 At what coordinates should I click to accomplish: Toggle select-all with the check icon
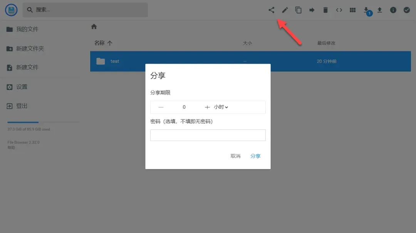pyautogui.click(x=406, y=10)
